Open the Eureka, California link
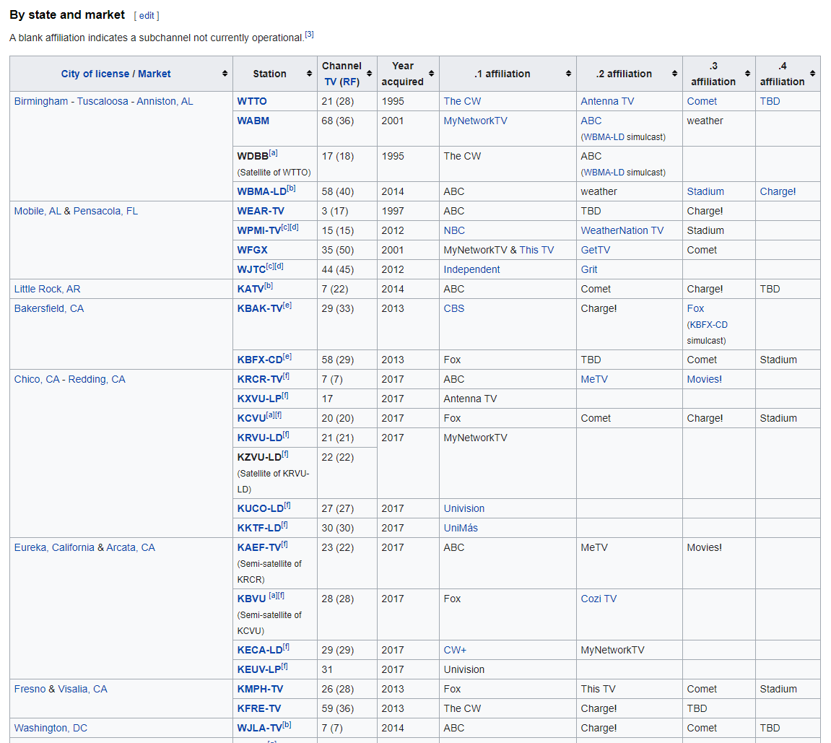831x743 pixels. (54, 547)
